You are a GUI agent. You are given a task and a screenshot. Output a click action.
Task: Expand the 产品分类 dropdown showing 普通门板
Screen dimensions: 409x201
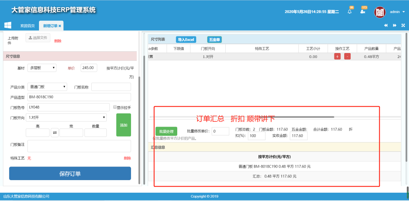pos(47,87)
